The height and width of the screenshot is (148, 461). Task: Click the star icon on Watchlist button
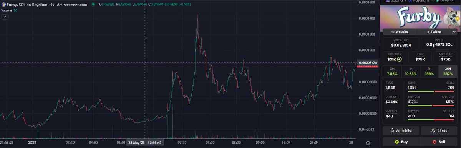click(392, 131)
